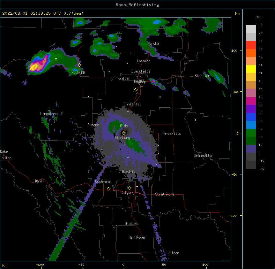This screenshot has height=269, width=275.
Task: Pick the purple 36-39 dBZ legend swatch
Action: pyautogui.click(x=251, y=109)
